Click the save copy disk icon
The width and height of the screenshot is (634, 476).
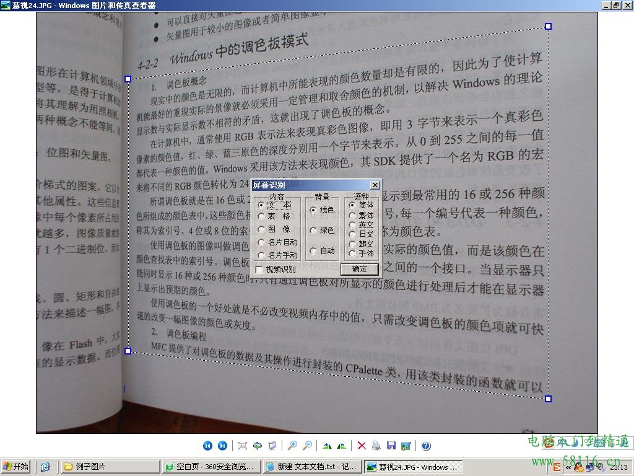(x=391, y=445)
